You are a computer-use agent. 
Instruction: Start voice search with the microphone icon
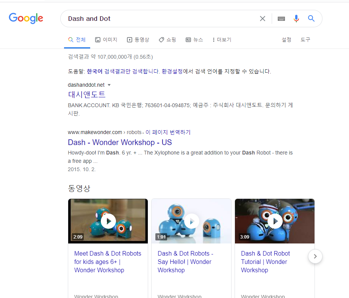point(296,19)
